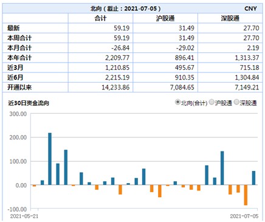Click the 本周合计 row label
The image size is (265, 222).
[x=19, y=38]
